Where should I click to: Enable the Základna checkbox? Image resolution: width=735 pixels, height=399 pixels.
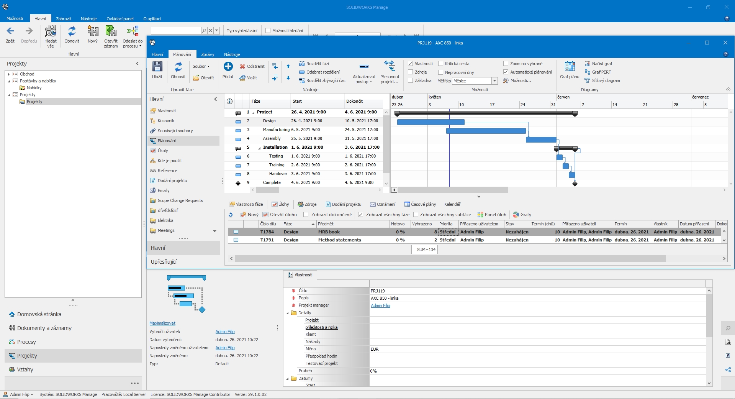point(411,80)
